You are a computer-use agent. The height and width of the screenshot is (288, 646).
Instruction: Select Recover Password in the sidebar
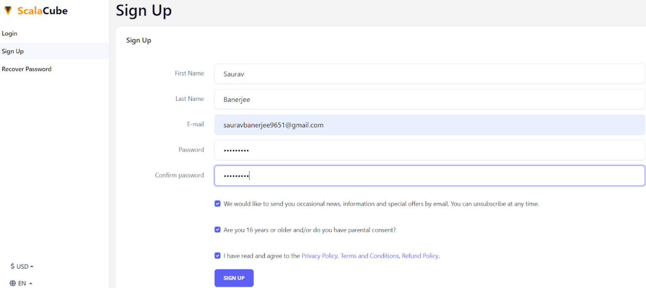pos(26,69)
